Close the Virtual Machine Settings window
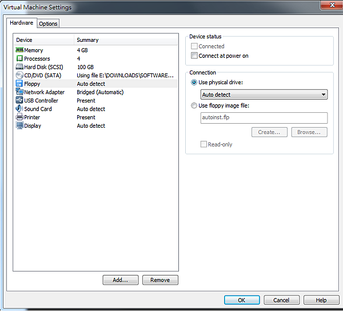Screen dimensions: 343x311 332,5
